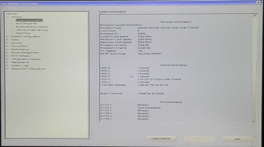The height and width of the screenshot is (147, 264).
Task: Expand the Video node
Action: (x=7, y=40)
